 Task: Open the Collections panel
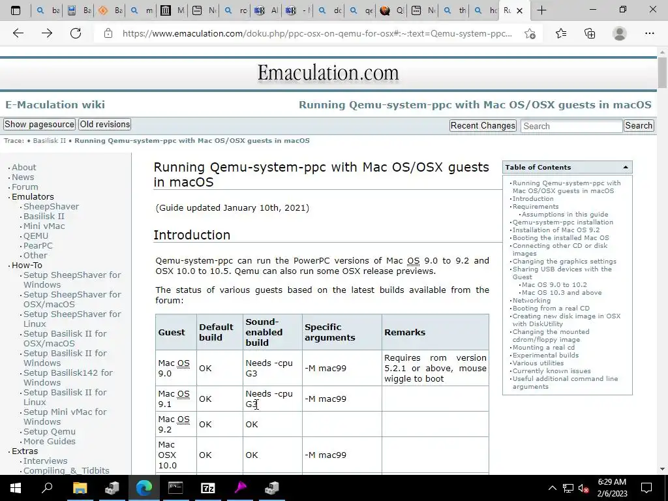click(x=590, y=33)
